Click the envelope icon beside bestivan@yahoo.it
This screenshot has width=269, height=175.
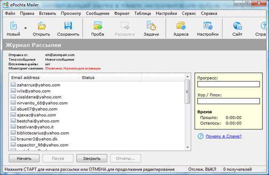(x=13, y=127)
